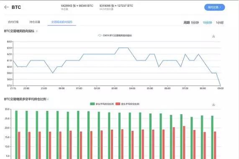Click the trend line endpoint at 57.0
This screenshot has height=159, width=239.
coord(221,85)
